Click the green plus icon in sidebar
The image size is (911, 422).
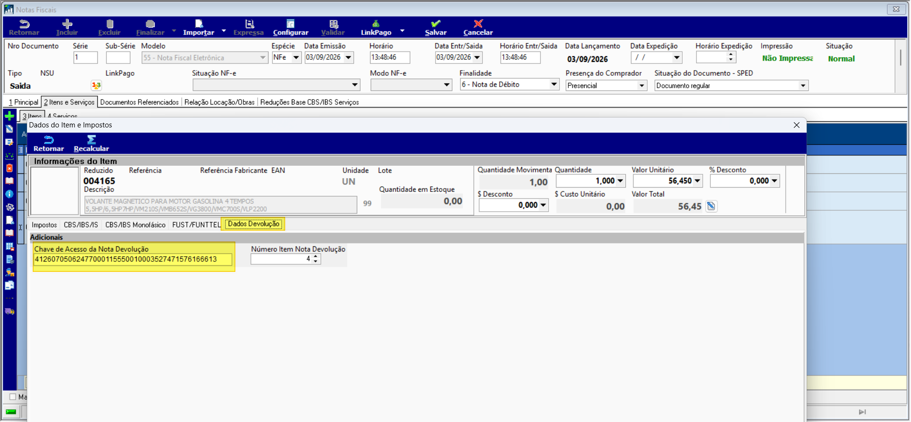click(x=9, y=116)
